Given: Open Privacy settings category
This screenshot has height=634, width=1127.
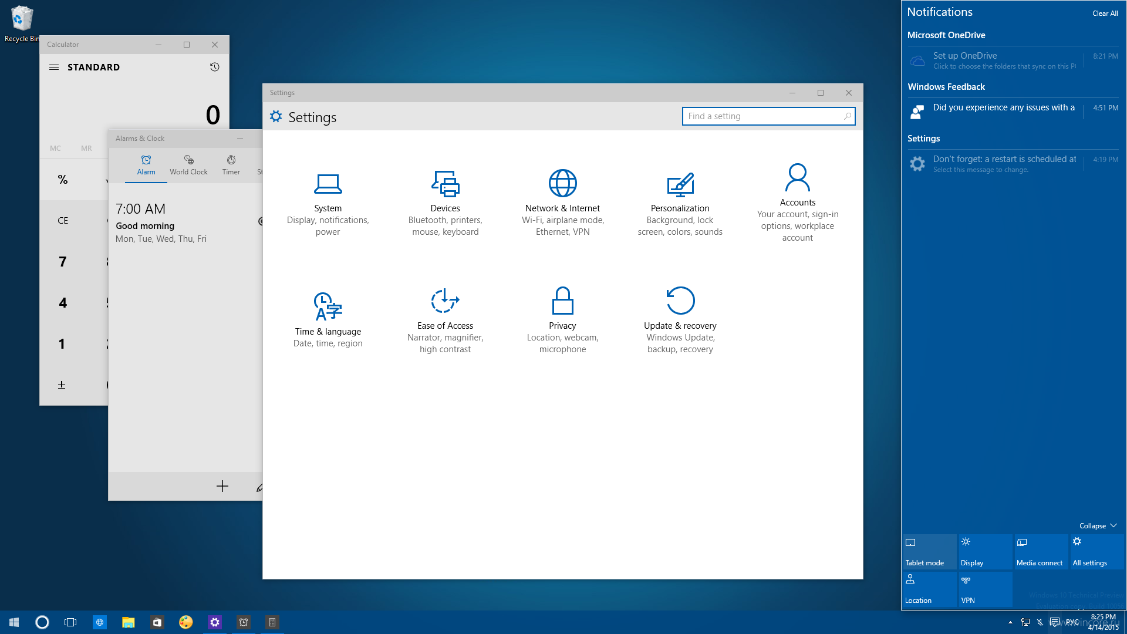Looking at the screenshot, I should pos(562,321).
